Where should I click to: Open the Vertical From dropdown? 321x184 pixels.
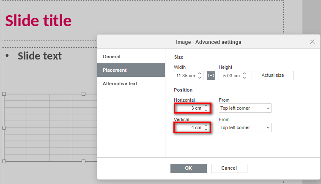click(245, 127)
